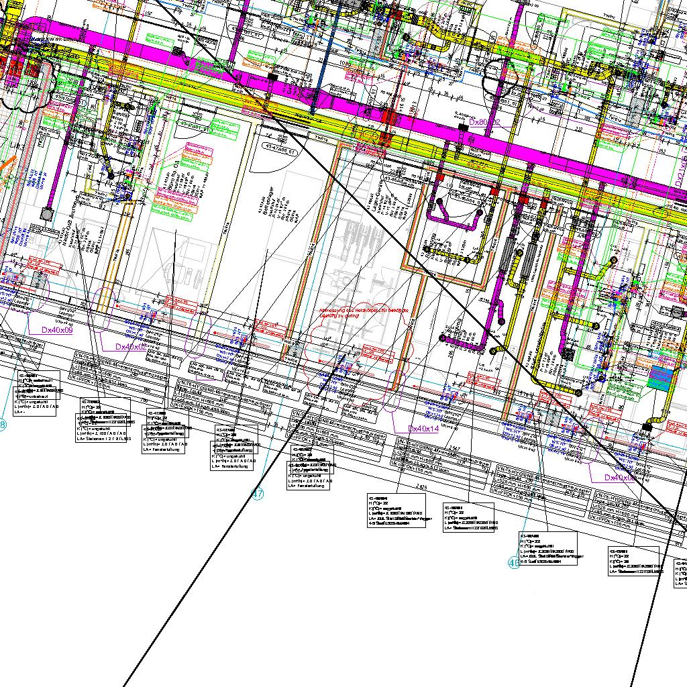Click the purple Dx40x14 opening label
This screenshot has width=687, height=687.
click(x=423, y=429)
